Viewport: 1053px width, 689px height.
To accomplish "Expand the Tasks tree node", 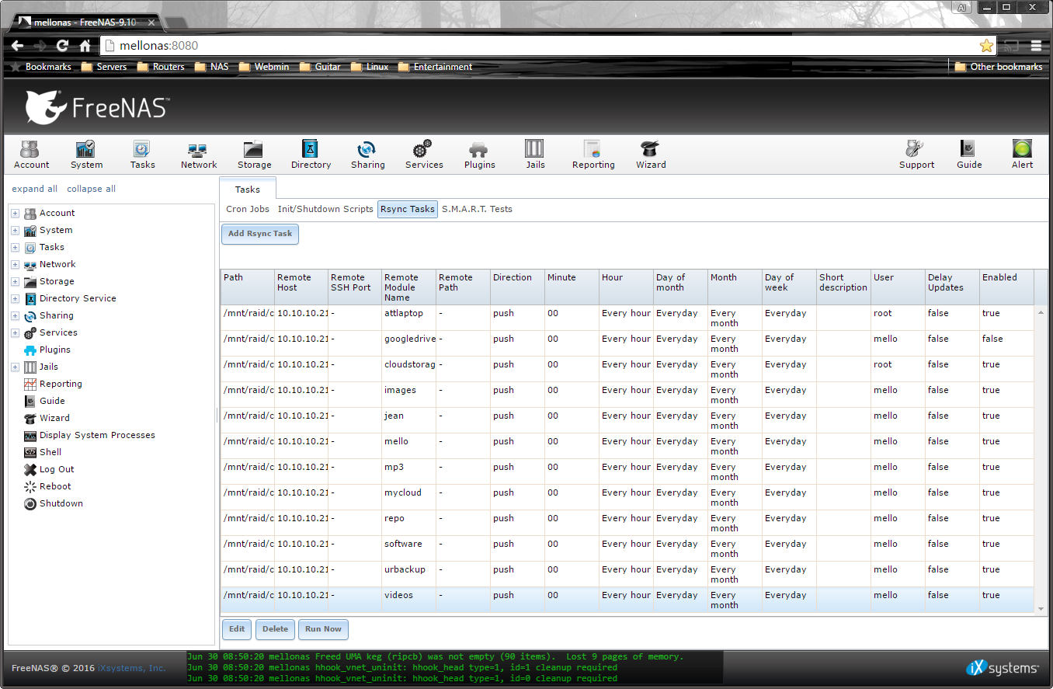I will tap(15, 247).
